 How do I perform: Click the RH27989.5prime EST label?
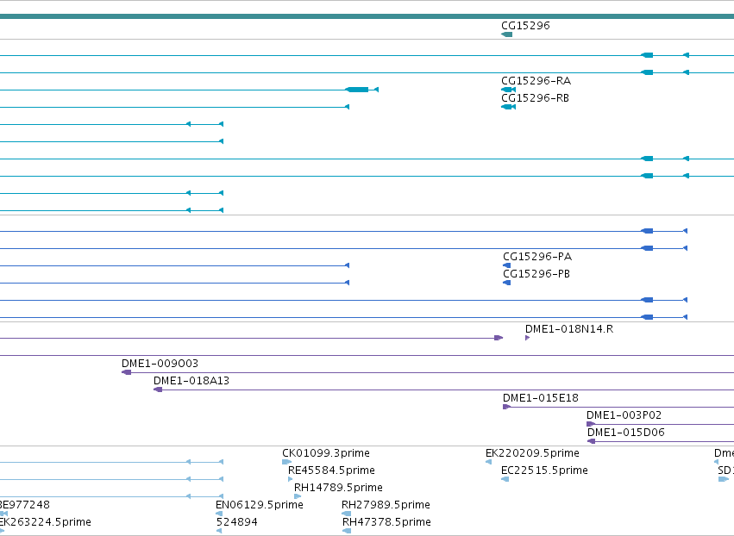coord(386,505)
